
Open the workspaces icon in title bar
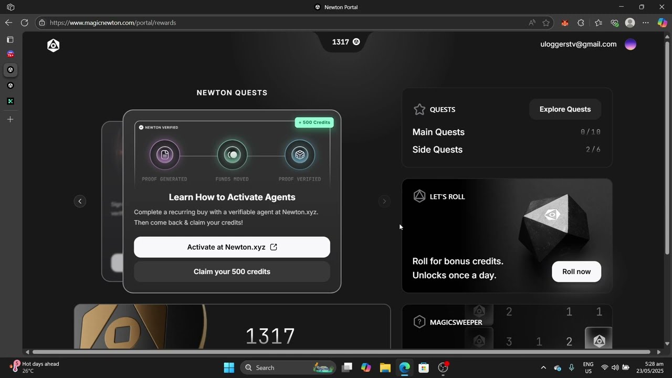point(10,7)
